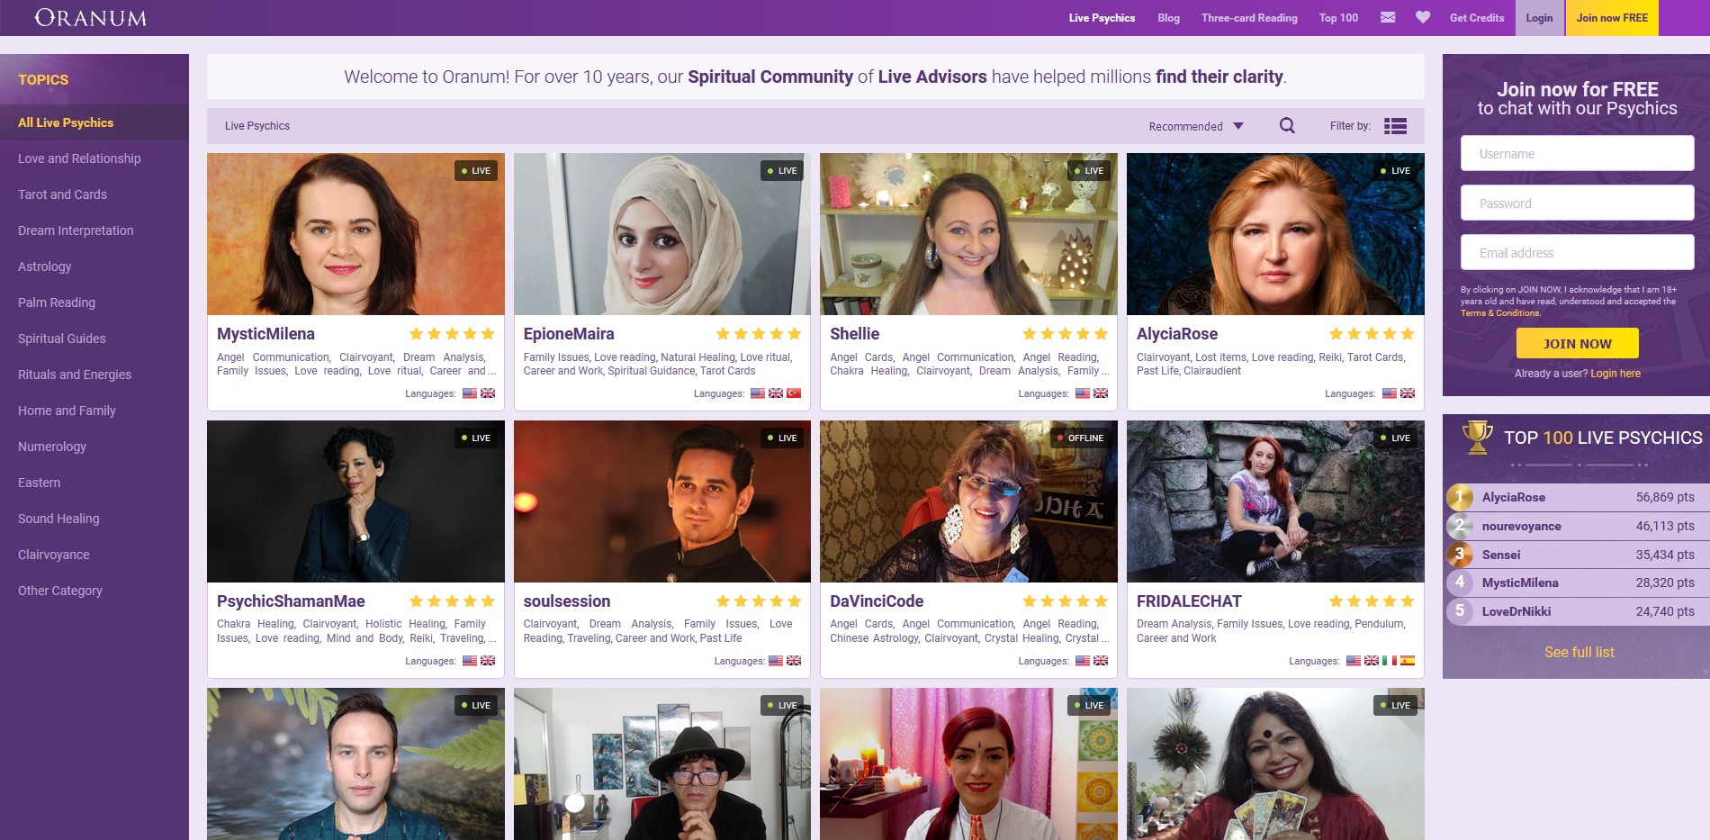This screenshot has width=1710, height=840.
Task: Select All Live Psychics topic
Action: point(94,122)
